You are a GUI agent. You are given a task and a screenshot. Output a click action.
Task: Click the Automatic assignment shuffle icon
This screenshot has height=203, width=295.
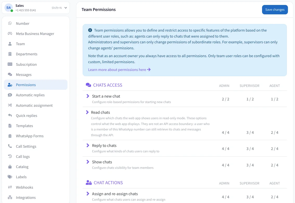10,105
